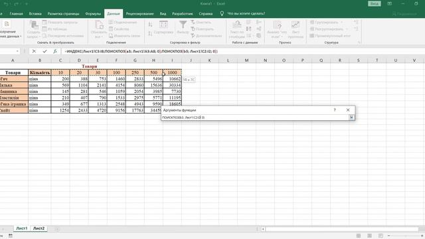Viewport: 425px width, 239px height.
Task: Click the Cancel (X) icon in formula bar
Action: 34,51
